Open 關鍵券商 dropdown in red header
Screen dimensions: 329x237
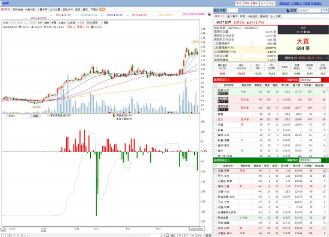click(310, 80)
